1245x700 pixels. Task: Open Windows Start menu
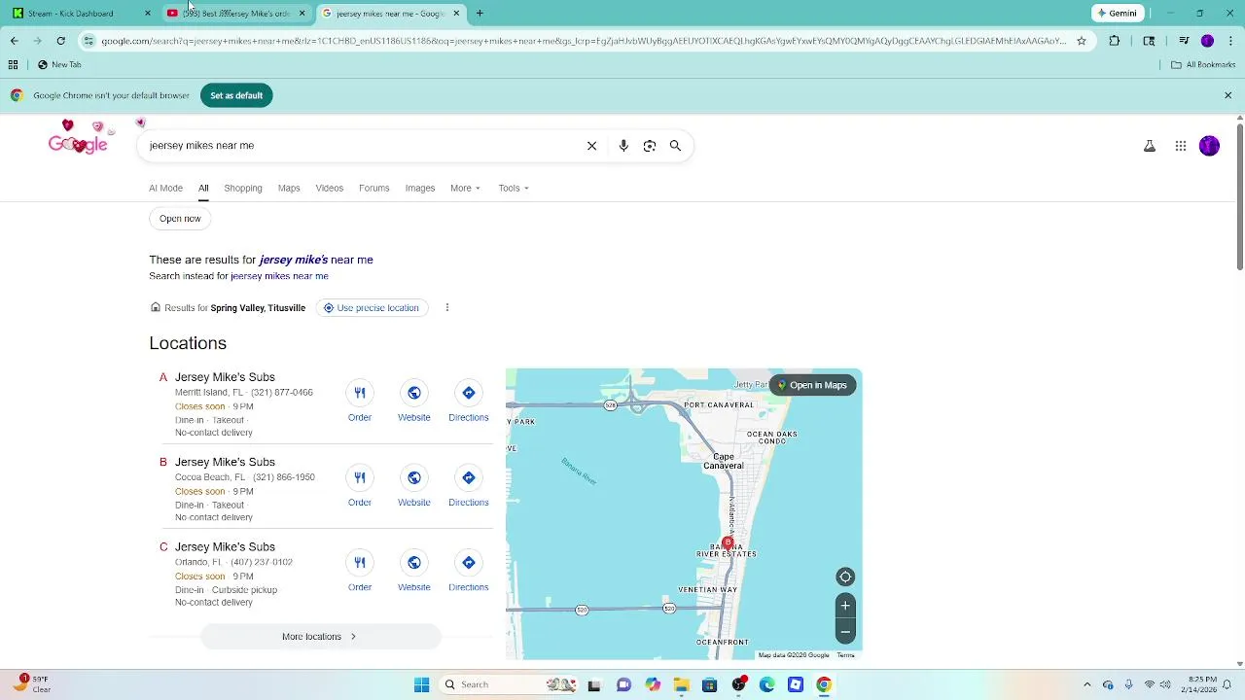(x=421, y=684)
